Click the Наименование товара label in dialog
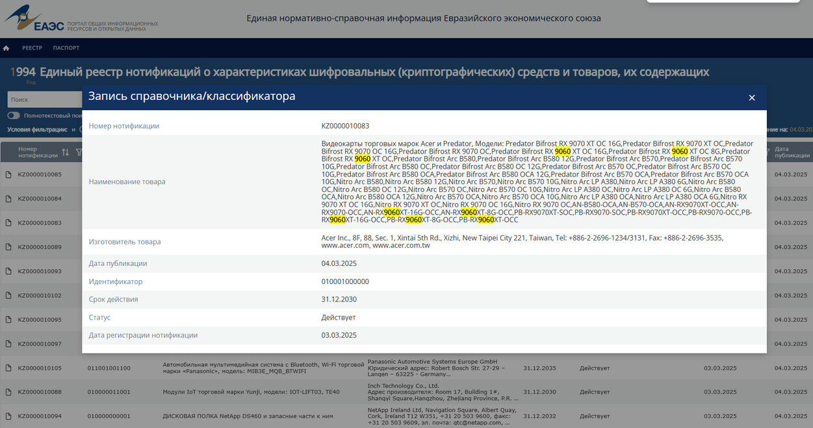 [x=127, y=182]
